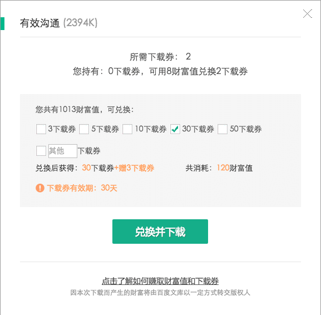Click the green accent bar beside title
321x315 pixels.
pos(2,23)
